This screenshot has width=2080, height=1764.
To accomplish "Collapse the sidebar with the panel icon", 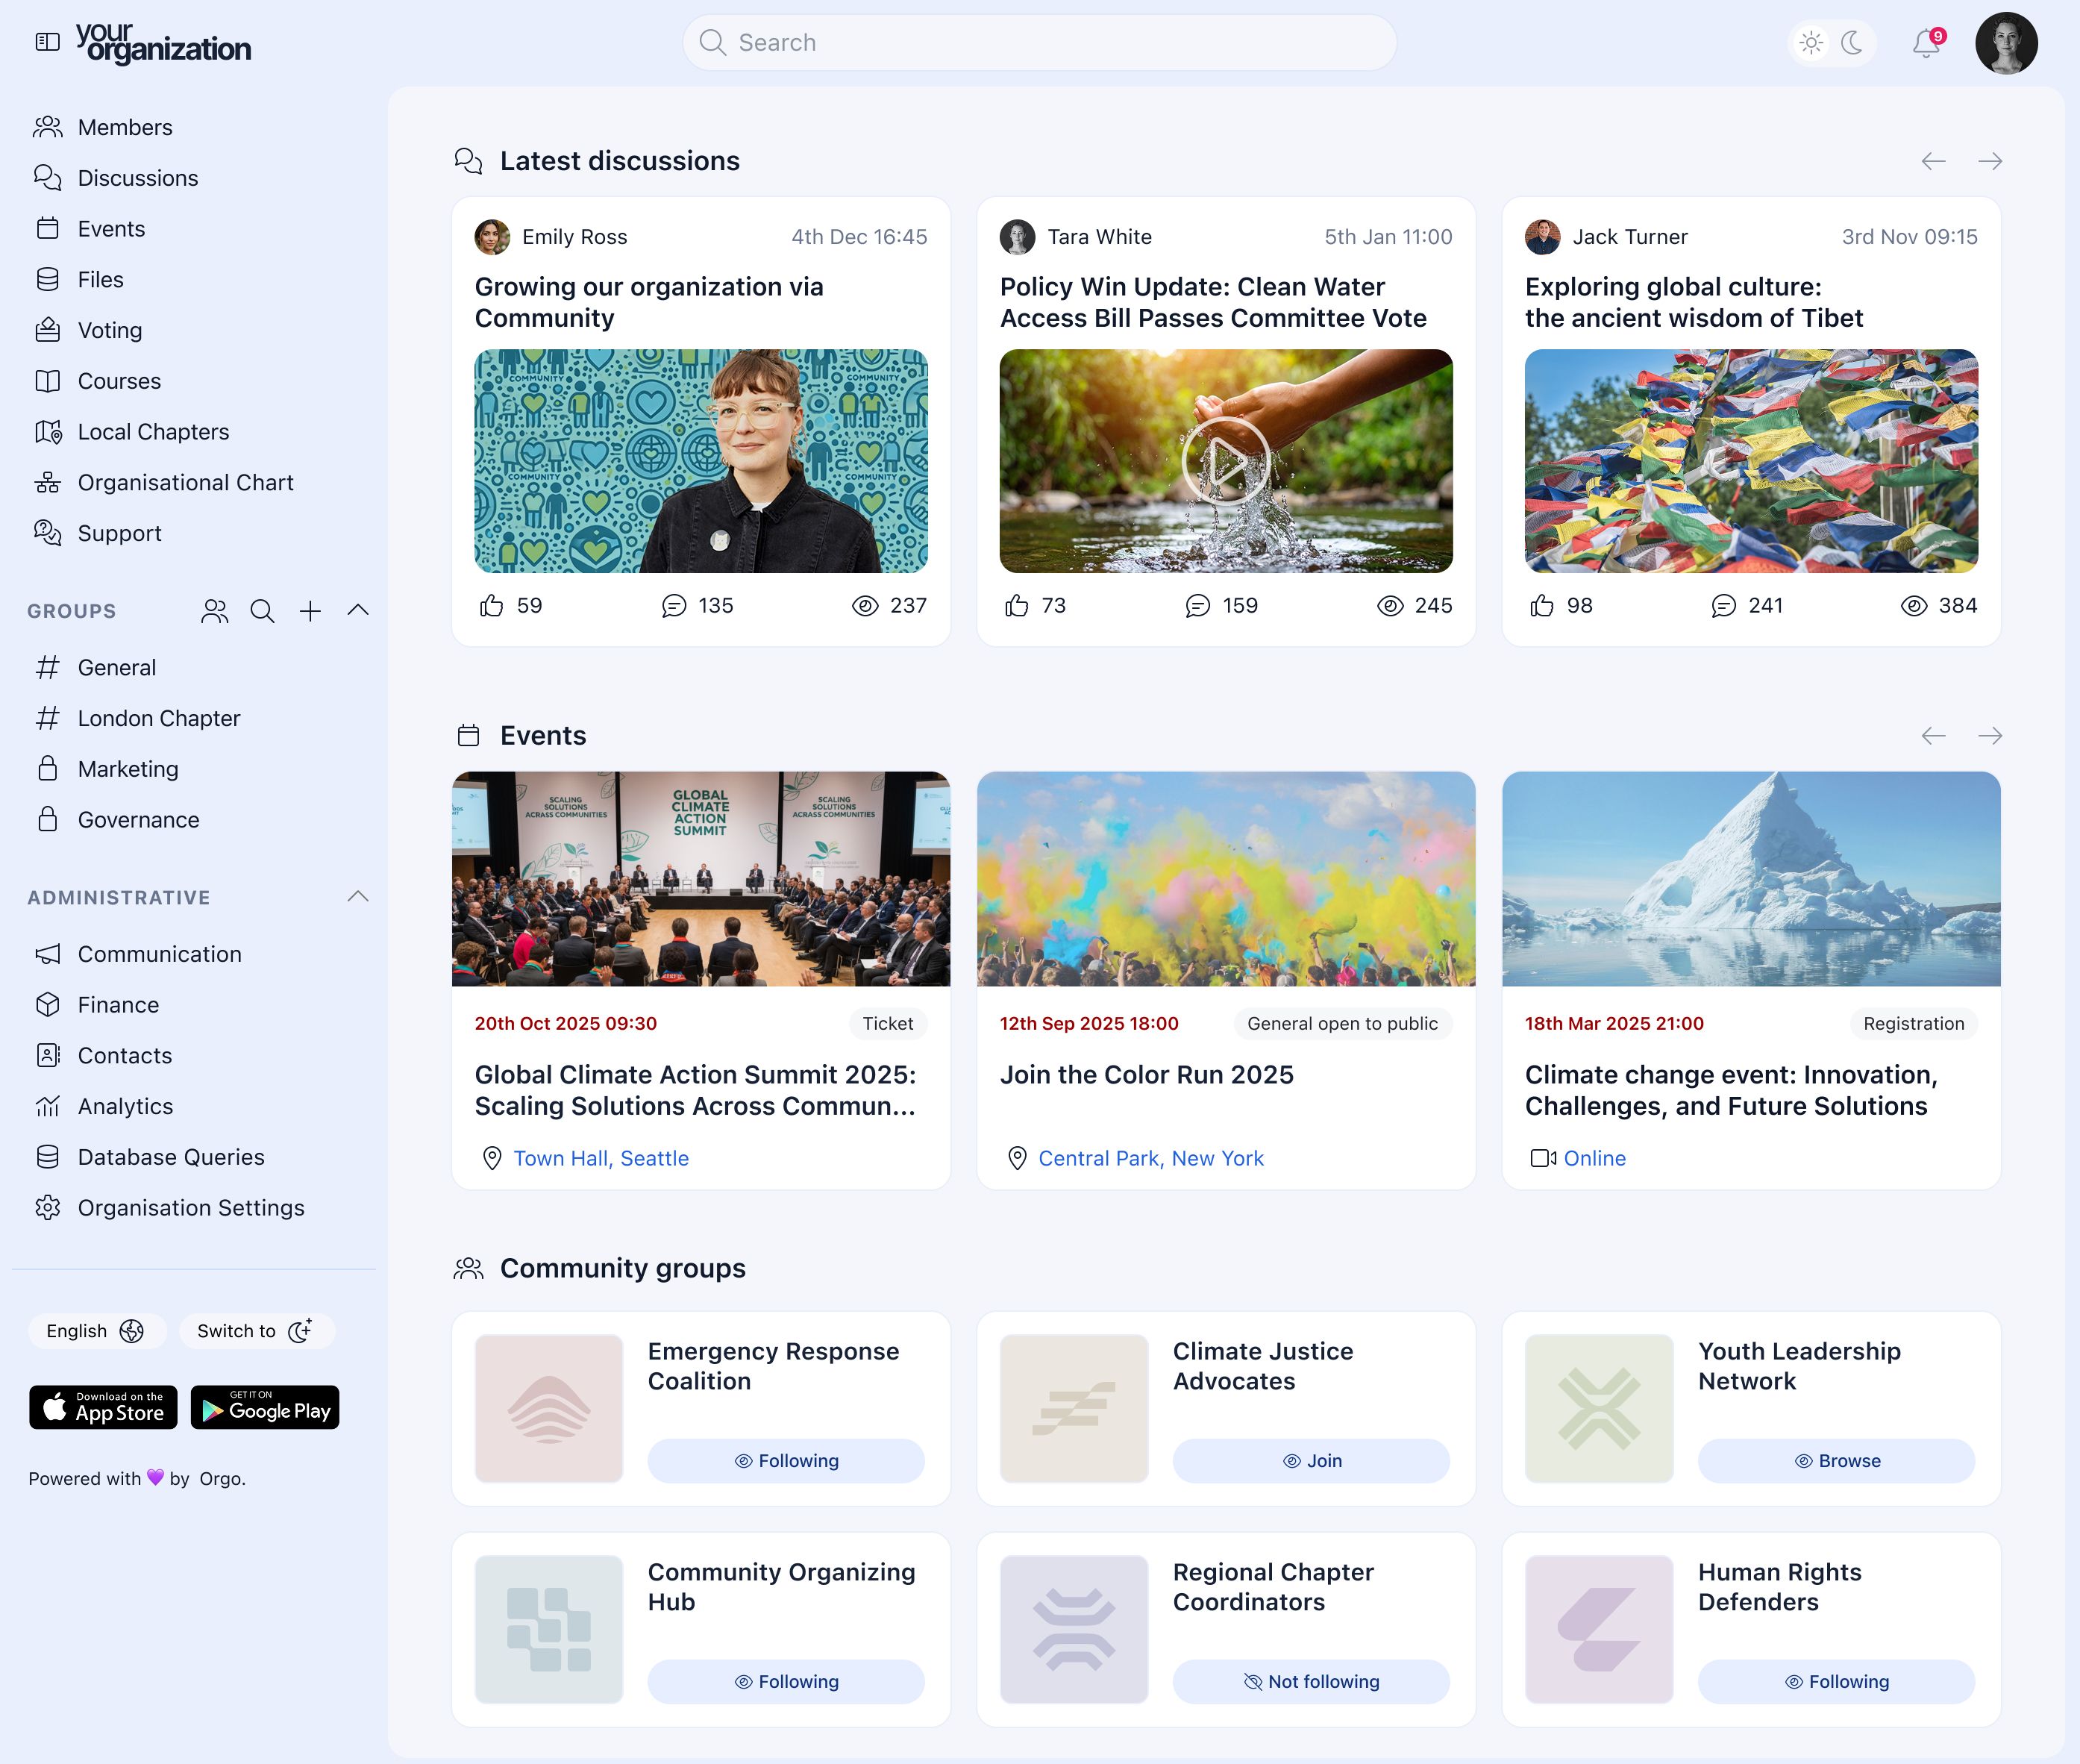I will [x=48, y=42].
